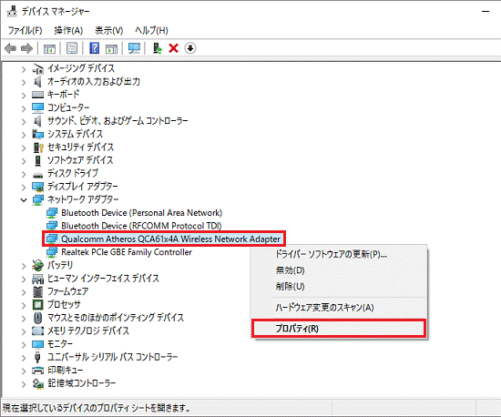
Task: Select the マウスとそのほかのポインティング デバイス row
Action: pos(116,318)
